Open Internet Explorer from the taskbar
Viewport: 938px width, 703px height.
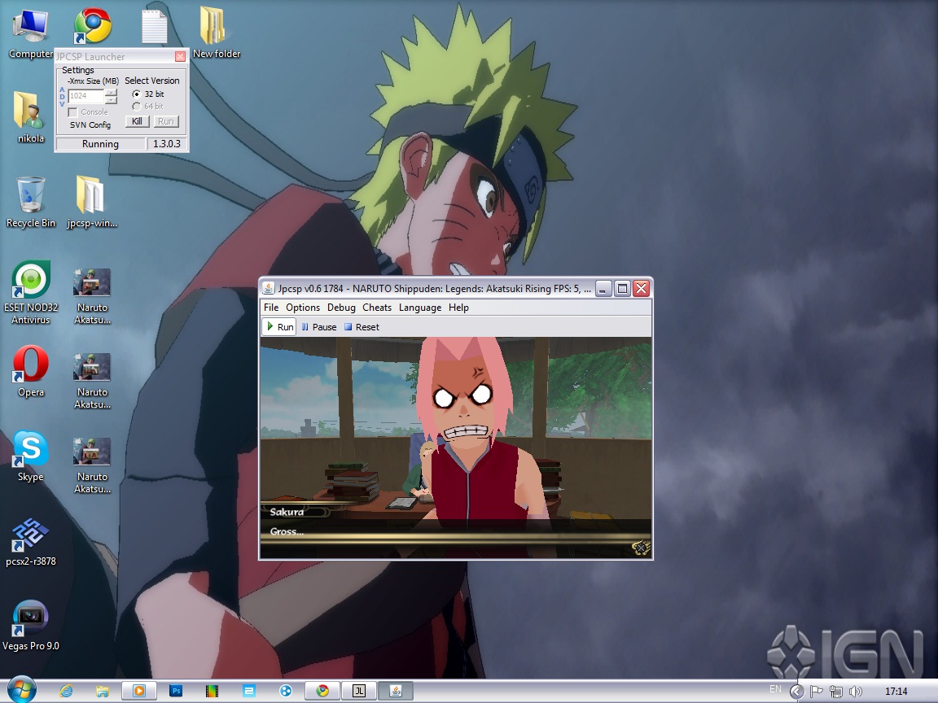click(x=66, y=691)
